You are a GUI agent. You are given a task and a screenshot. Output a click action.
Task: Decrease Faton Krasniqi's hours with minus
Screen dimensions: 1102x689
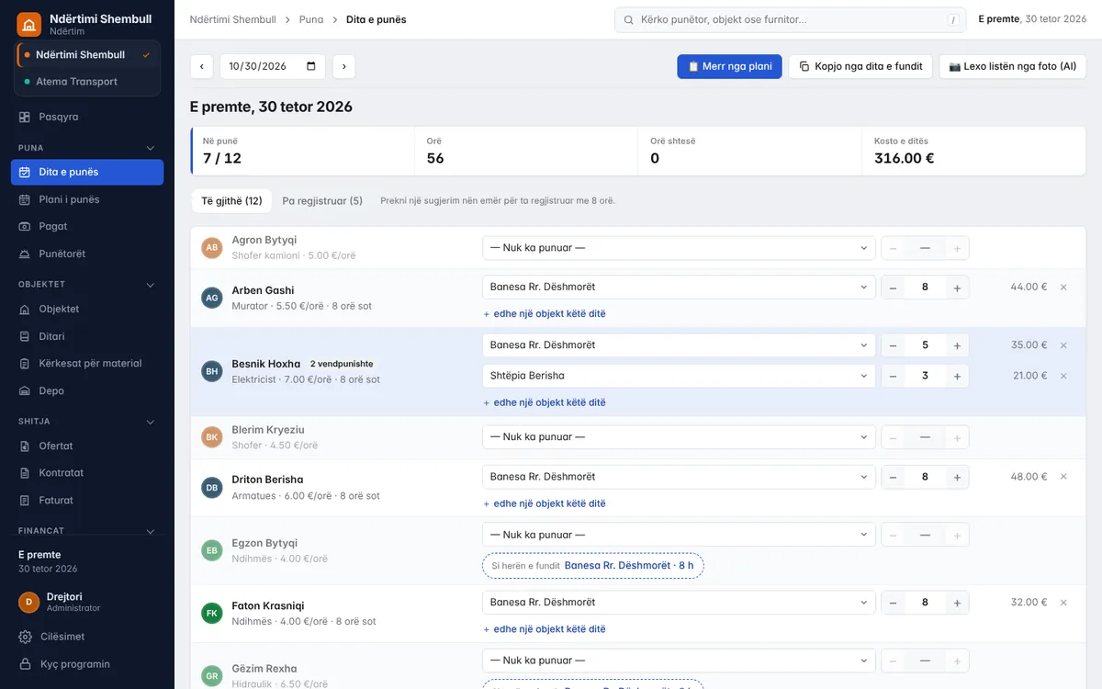click(x=893, y=603)
